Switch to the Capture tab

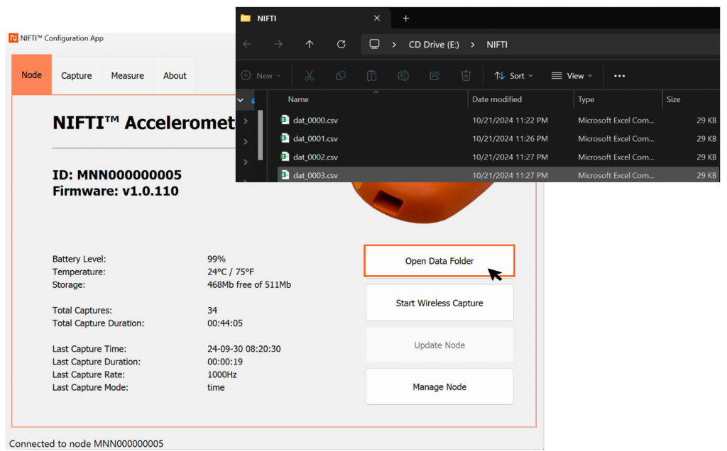point(77,75)
